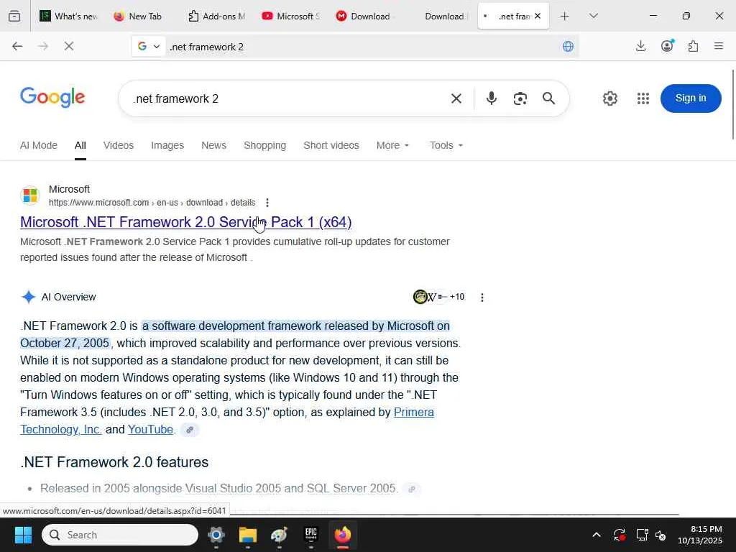Viewport: 736px width, 552px height.
Task: Click the citation link chip after YouTube
Action: click(190, 430)
